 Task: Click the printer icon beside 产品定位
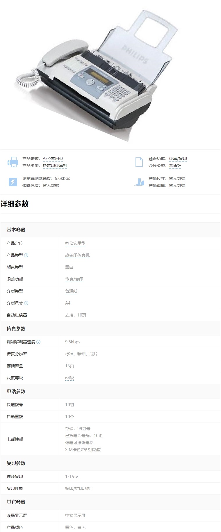click(13, 162)
